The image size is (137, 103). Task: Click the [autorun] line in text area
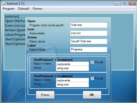(12, 17)
